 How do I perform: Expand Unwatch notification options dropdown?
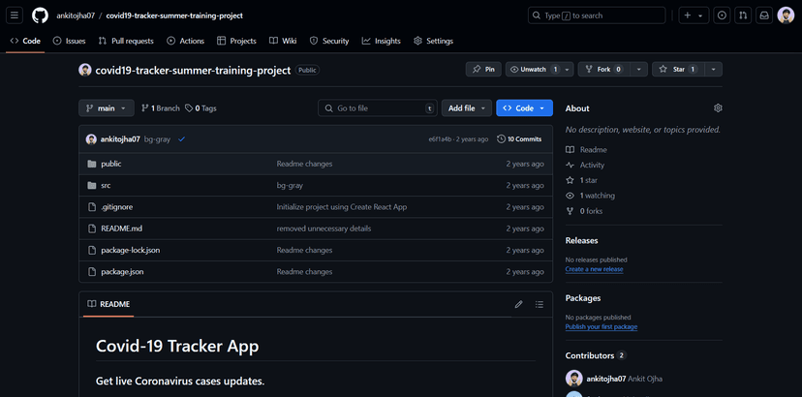coord(568,69)
